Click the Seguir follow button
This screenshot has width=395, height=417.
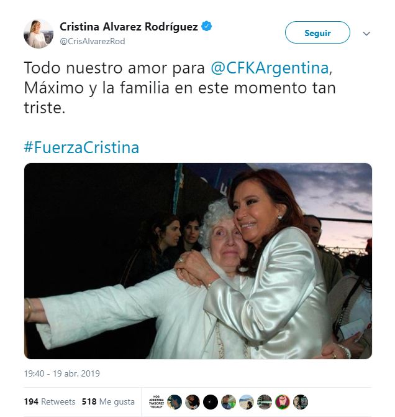click(x=317, y=32)
